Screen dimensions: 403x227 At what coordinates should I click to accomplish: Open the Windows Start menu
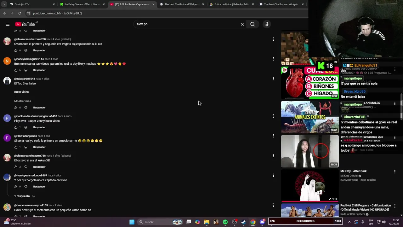click(132, 222)
